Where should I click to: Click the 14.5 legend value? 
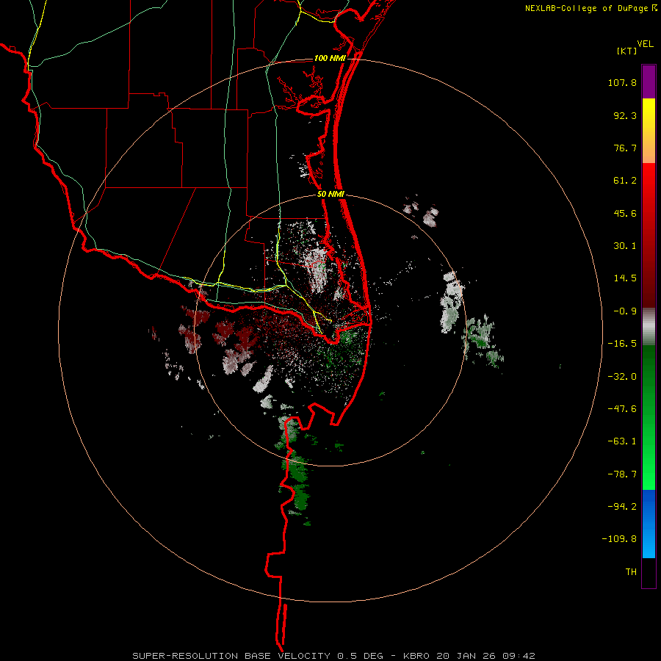tap(625, 278)
